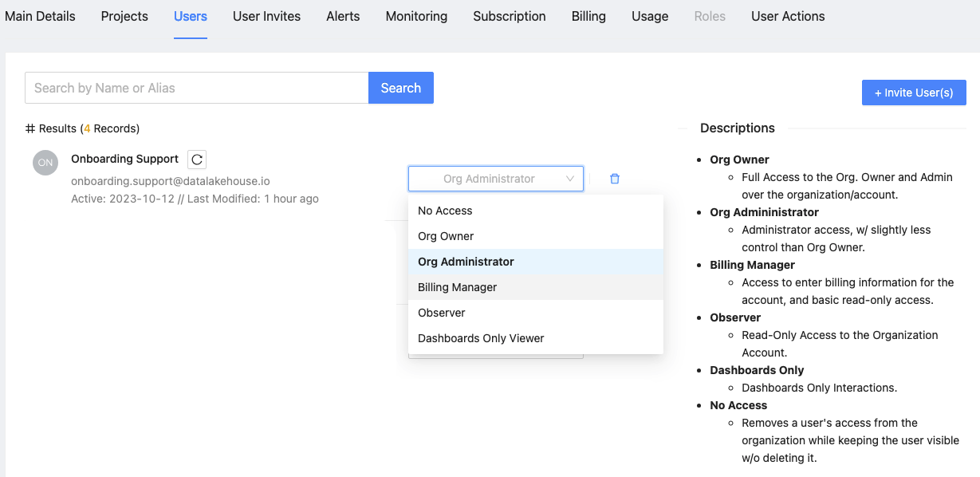Click the ON user avatar circle
The image size is (980, 477).
(x=45, y=163)
